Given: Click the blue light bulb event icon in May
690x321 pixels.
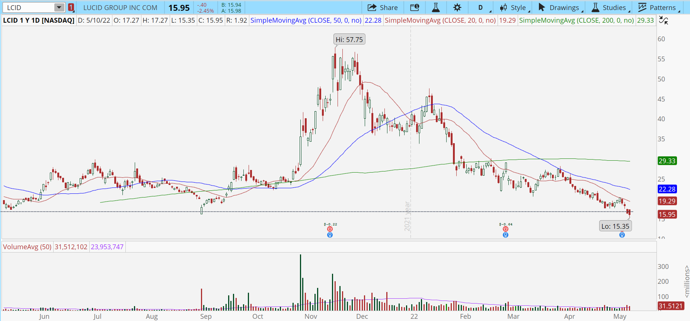Looking at the screenshot, I should click(622, 235).
